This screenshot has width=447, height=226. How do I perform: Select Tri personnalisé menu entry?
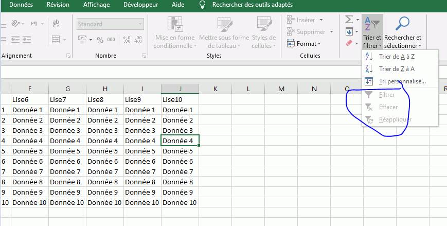pyautogui.click(x=402, y=81)
